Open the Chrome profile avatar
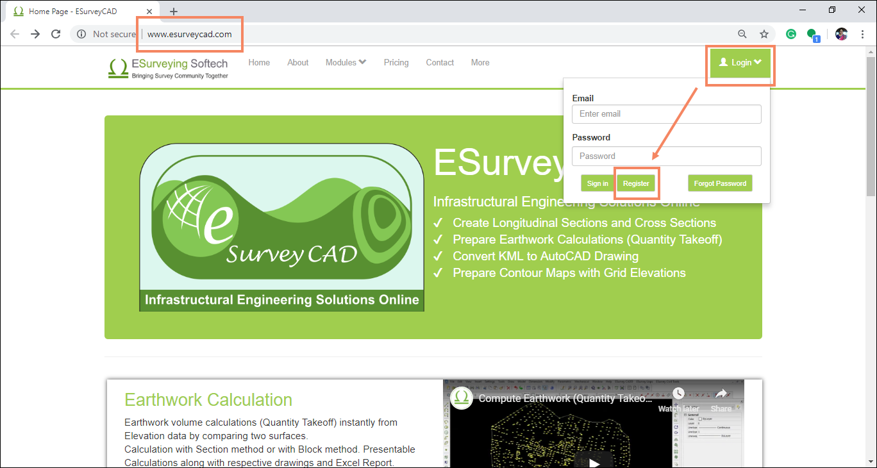This screenshot has height=468, width=877. (x=842, y=34)
